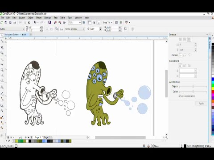Select the Text tool in toolbox
Screen dimensions: 214x160
tap(2, 88)
